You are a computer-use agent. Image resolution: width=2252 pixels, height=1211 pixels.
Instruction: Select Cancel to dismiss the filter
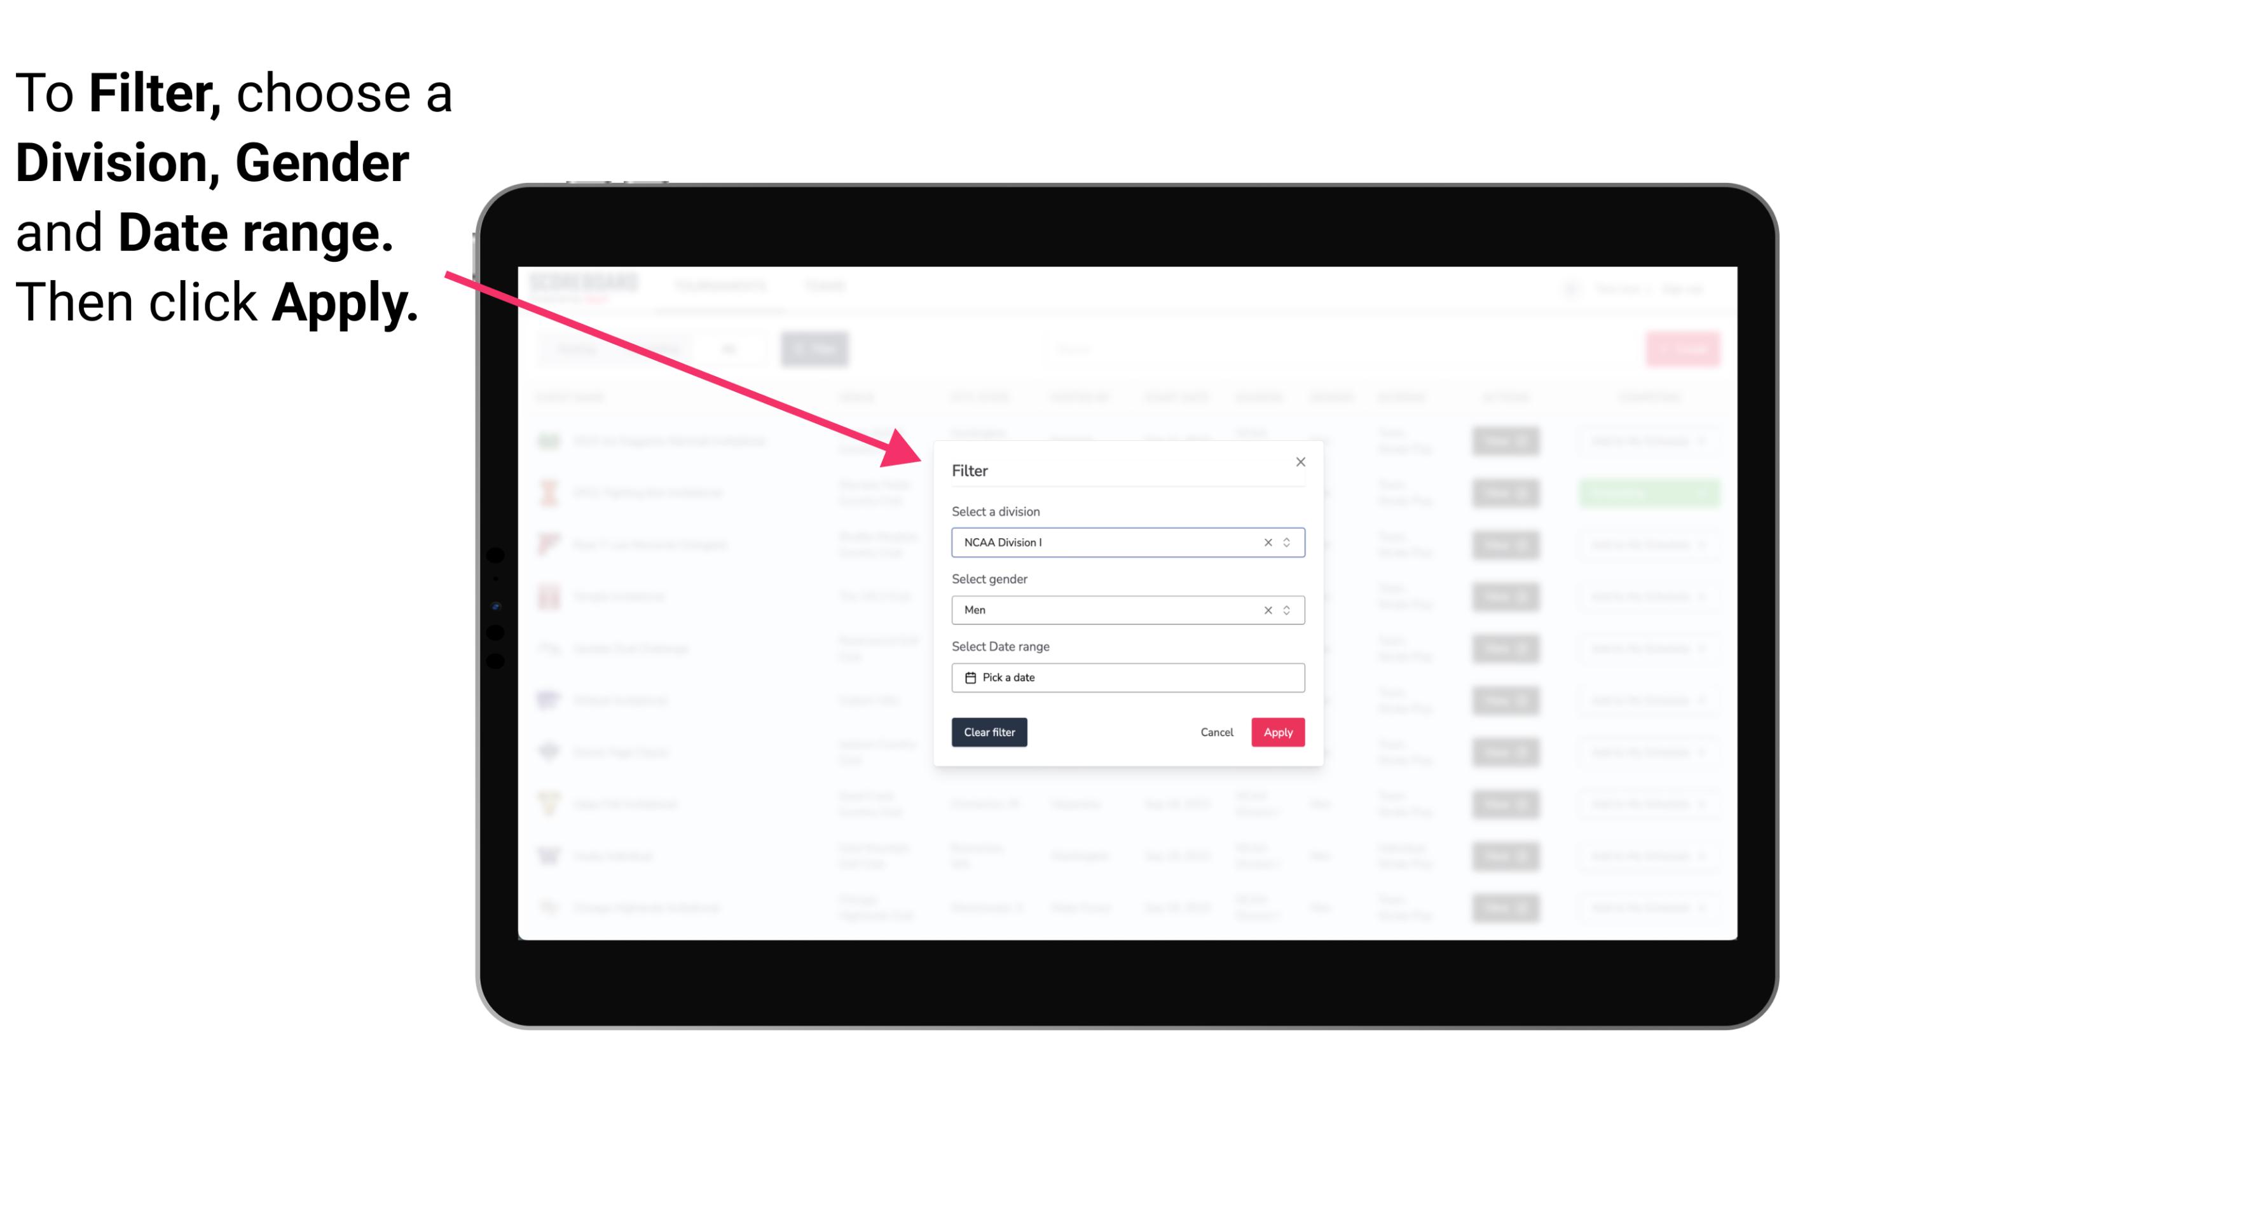pyautogui.click(x=1216, y=733)
